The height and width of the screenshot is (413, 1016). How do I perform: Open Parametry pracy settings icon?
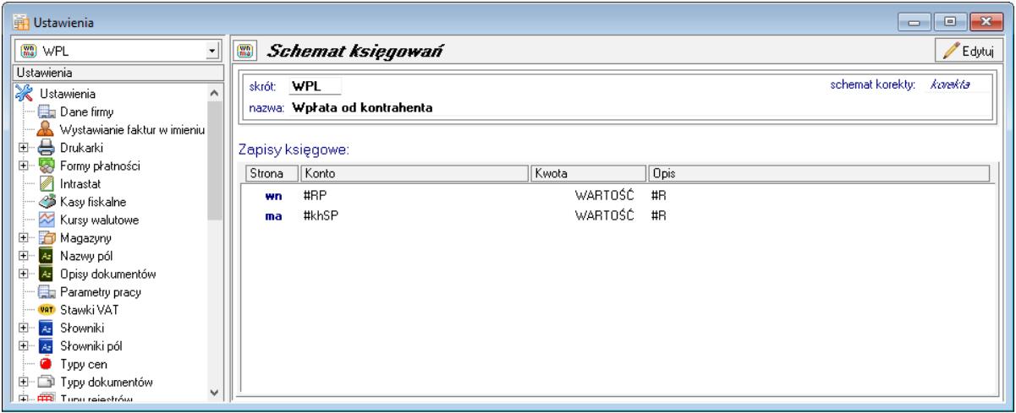(46, 293)
